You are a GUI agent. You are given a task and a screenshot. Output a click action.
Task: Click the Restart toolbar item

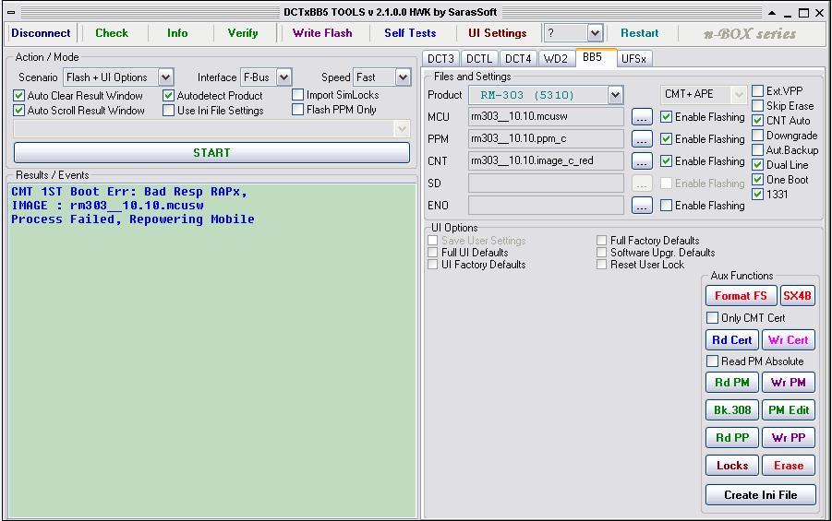(x=639, y=33)
